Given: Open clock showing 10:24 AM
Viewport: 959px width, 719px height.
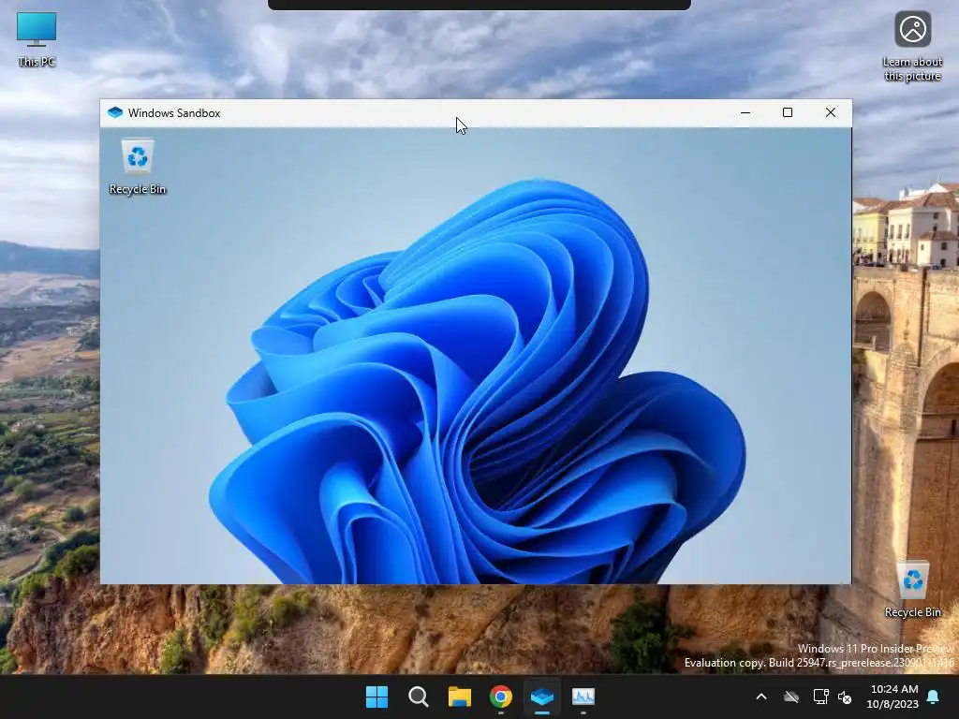Looking at the screenshot, I should 893,697.
